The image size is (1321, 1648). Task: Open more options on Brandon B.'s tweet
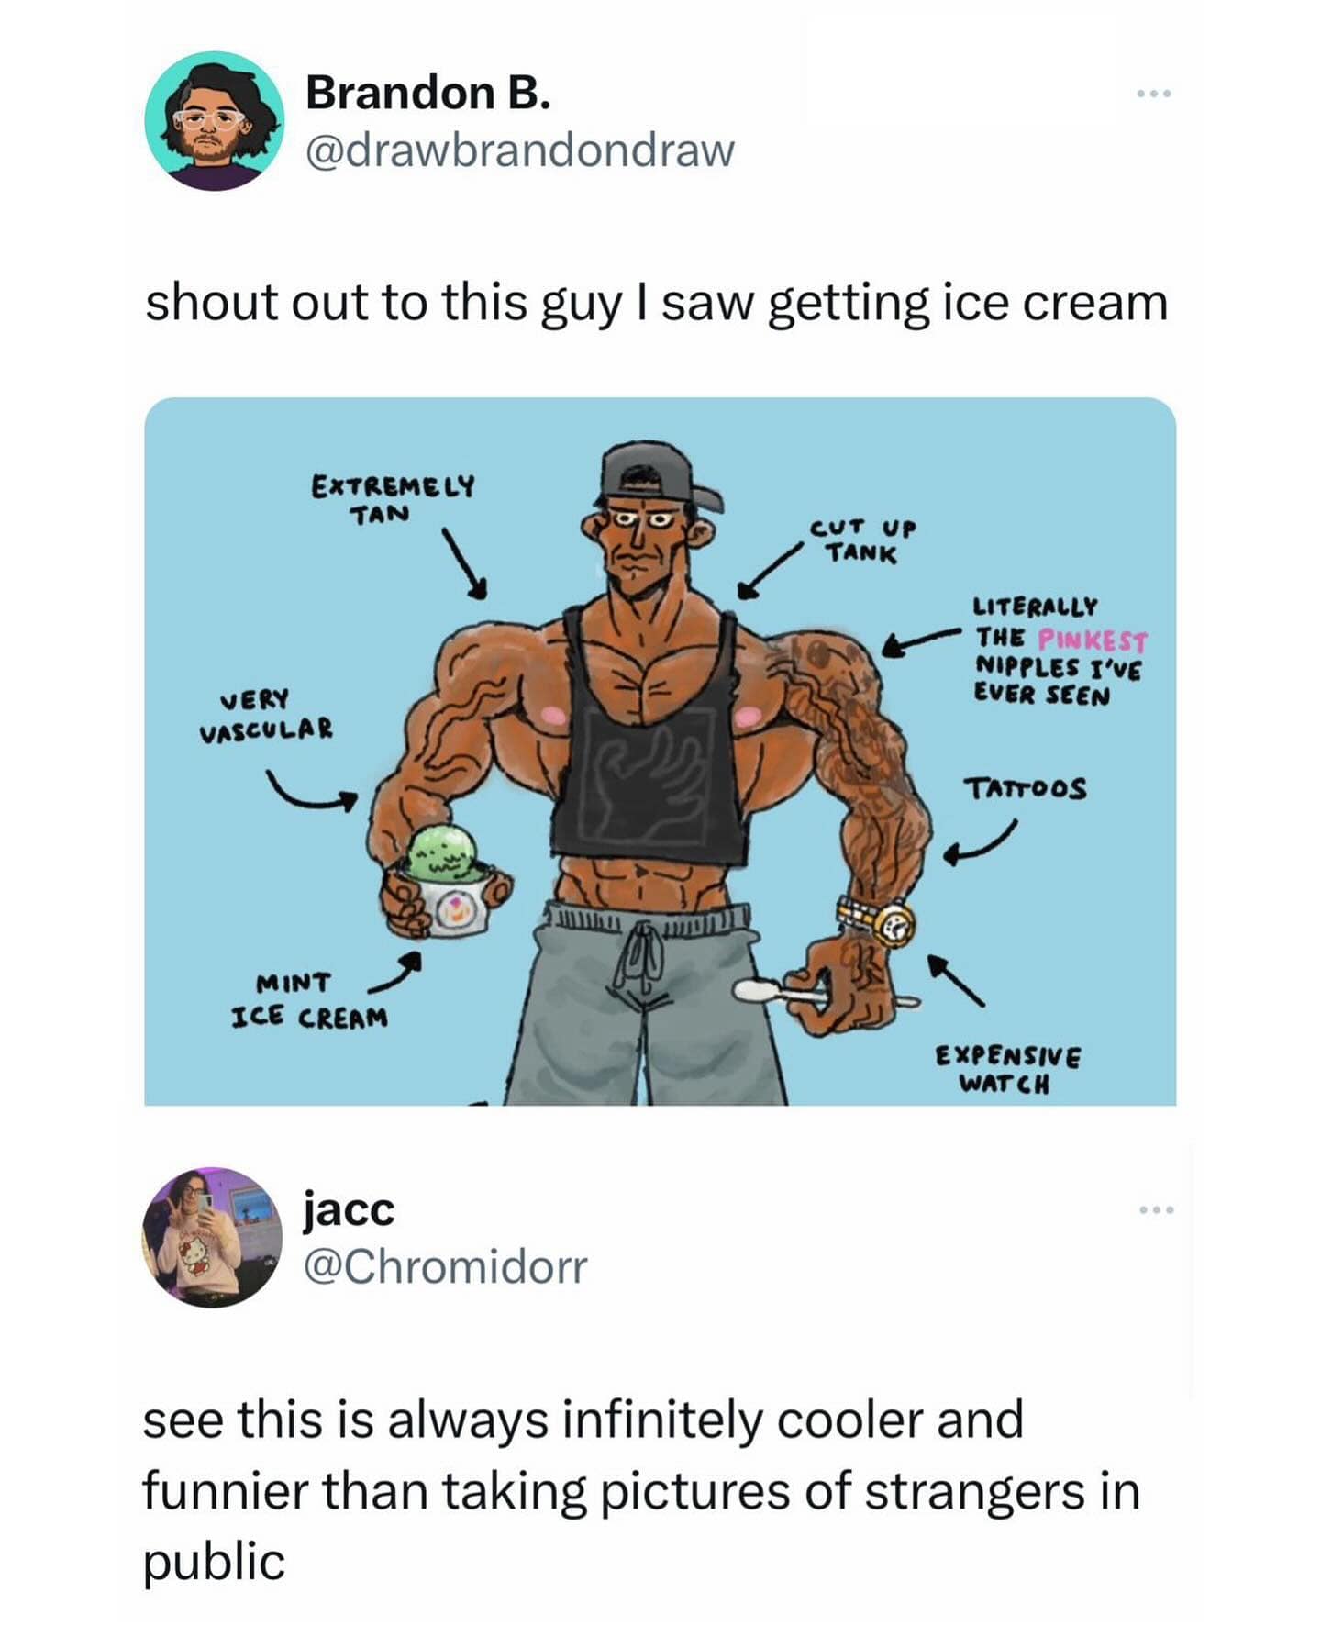pos(1154,94)
